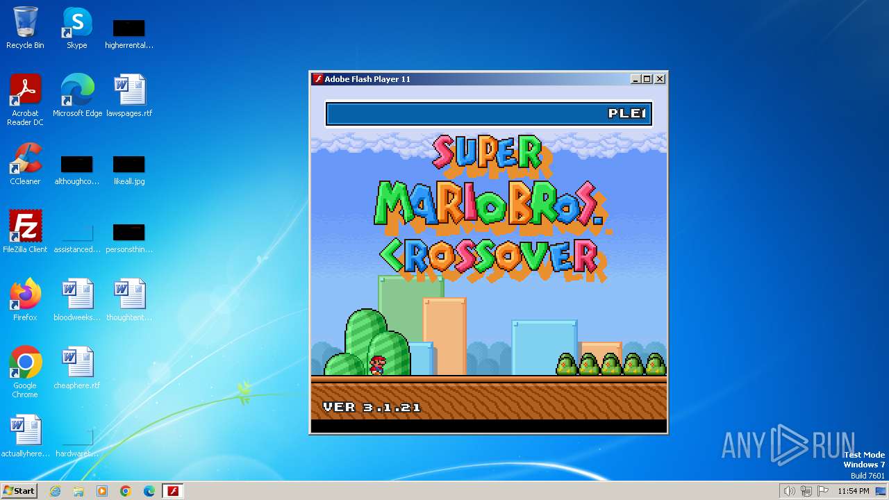Open the network status tray icon
This screenshot has width=889, height=500.
tap(806, 491)
